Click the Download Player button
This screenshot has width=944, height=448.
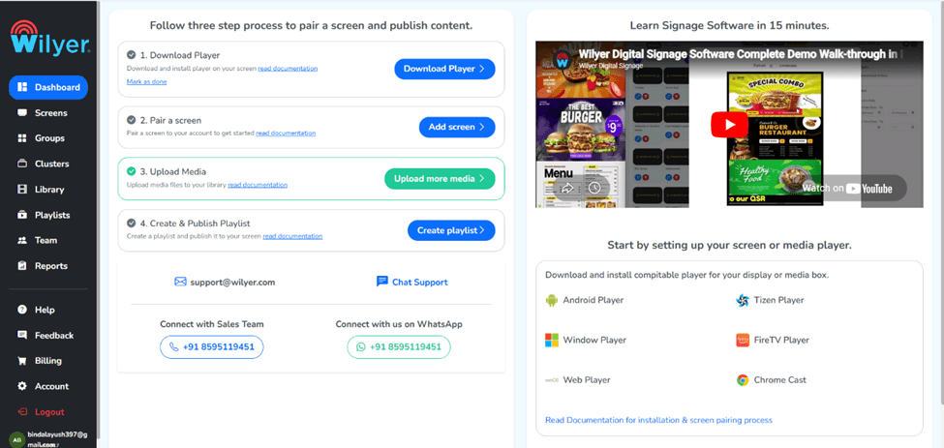coord(444,69)
